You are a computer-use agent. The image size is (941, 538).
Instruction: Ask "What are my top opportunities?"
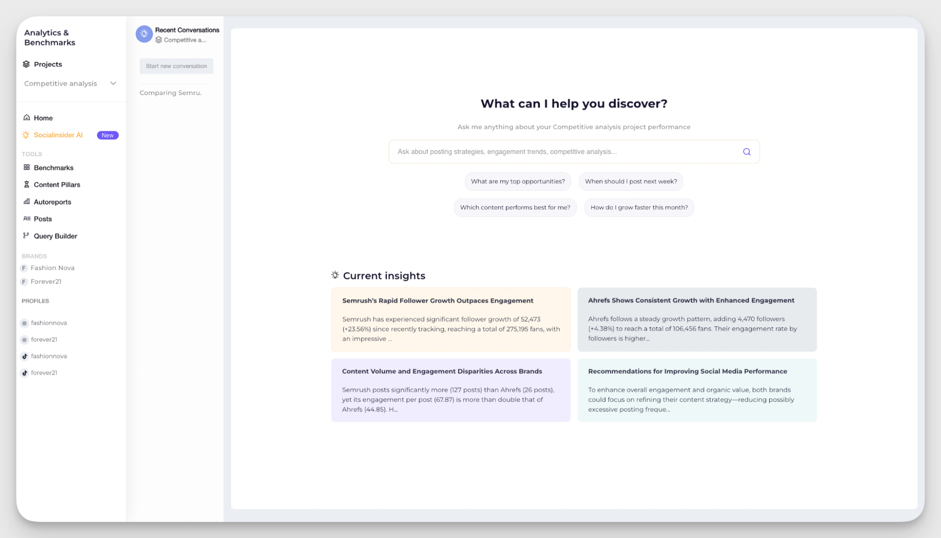point(518,181)
